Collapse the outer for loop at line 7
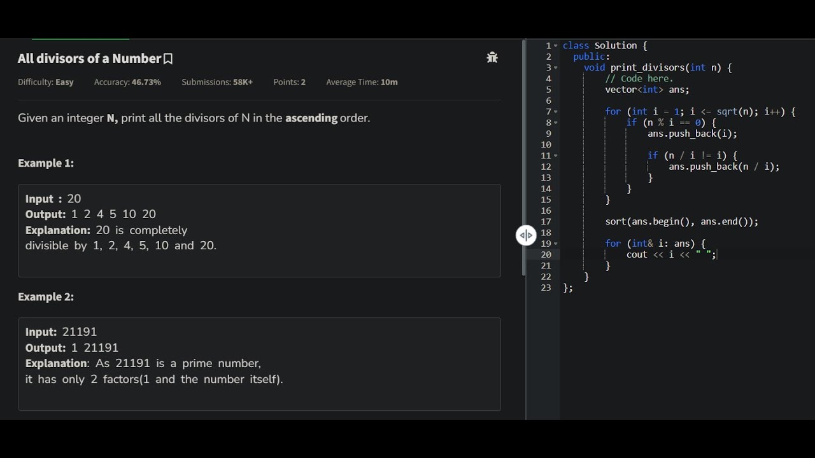This screenshot has width=815, height=458. [556, 112]
